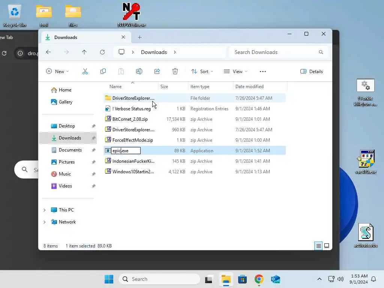Sort by Name column header

coord(115,87)
